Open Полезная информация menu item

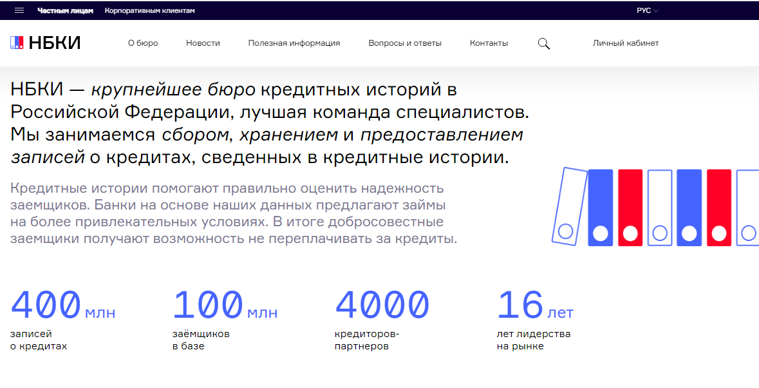(294, 43)
